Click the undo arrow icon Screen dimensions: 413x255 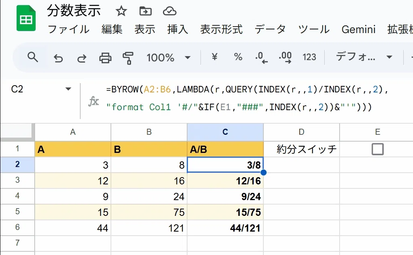pyautogui.click(x=58, y=58)
